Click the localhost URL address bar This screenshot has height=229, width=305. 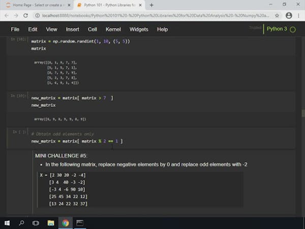[156, 15]
